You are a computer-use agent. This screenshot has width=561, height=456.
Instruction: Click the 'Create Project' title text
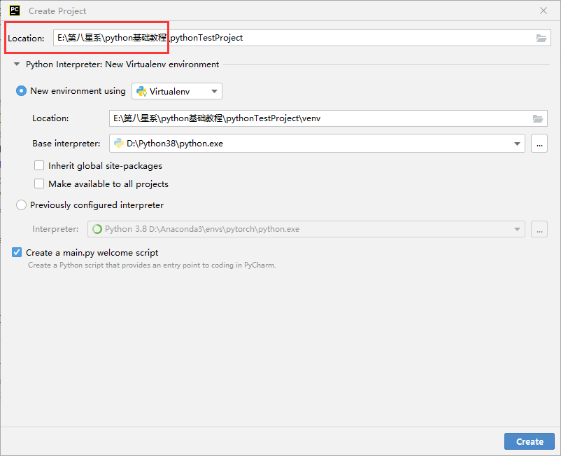57,11
